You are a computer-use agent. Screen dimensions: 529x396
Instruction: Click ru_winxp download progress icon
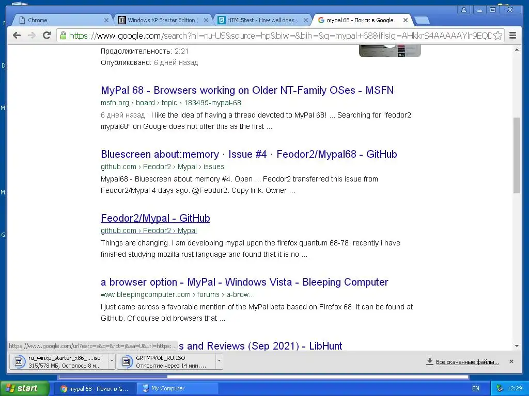tap(19, 361)
